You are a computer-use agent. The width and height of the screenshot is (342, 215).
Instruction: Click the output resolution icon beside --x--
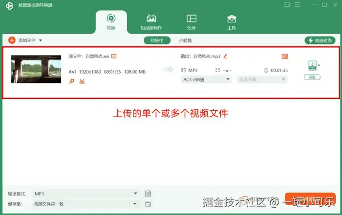pos(218,70)
